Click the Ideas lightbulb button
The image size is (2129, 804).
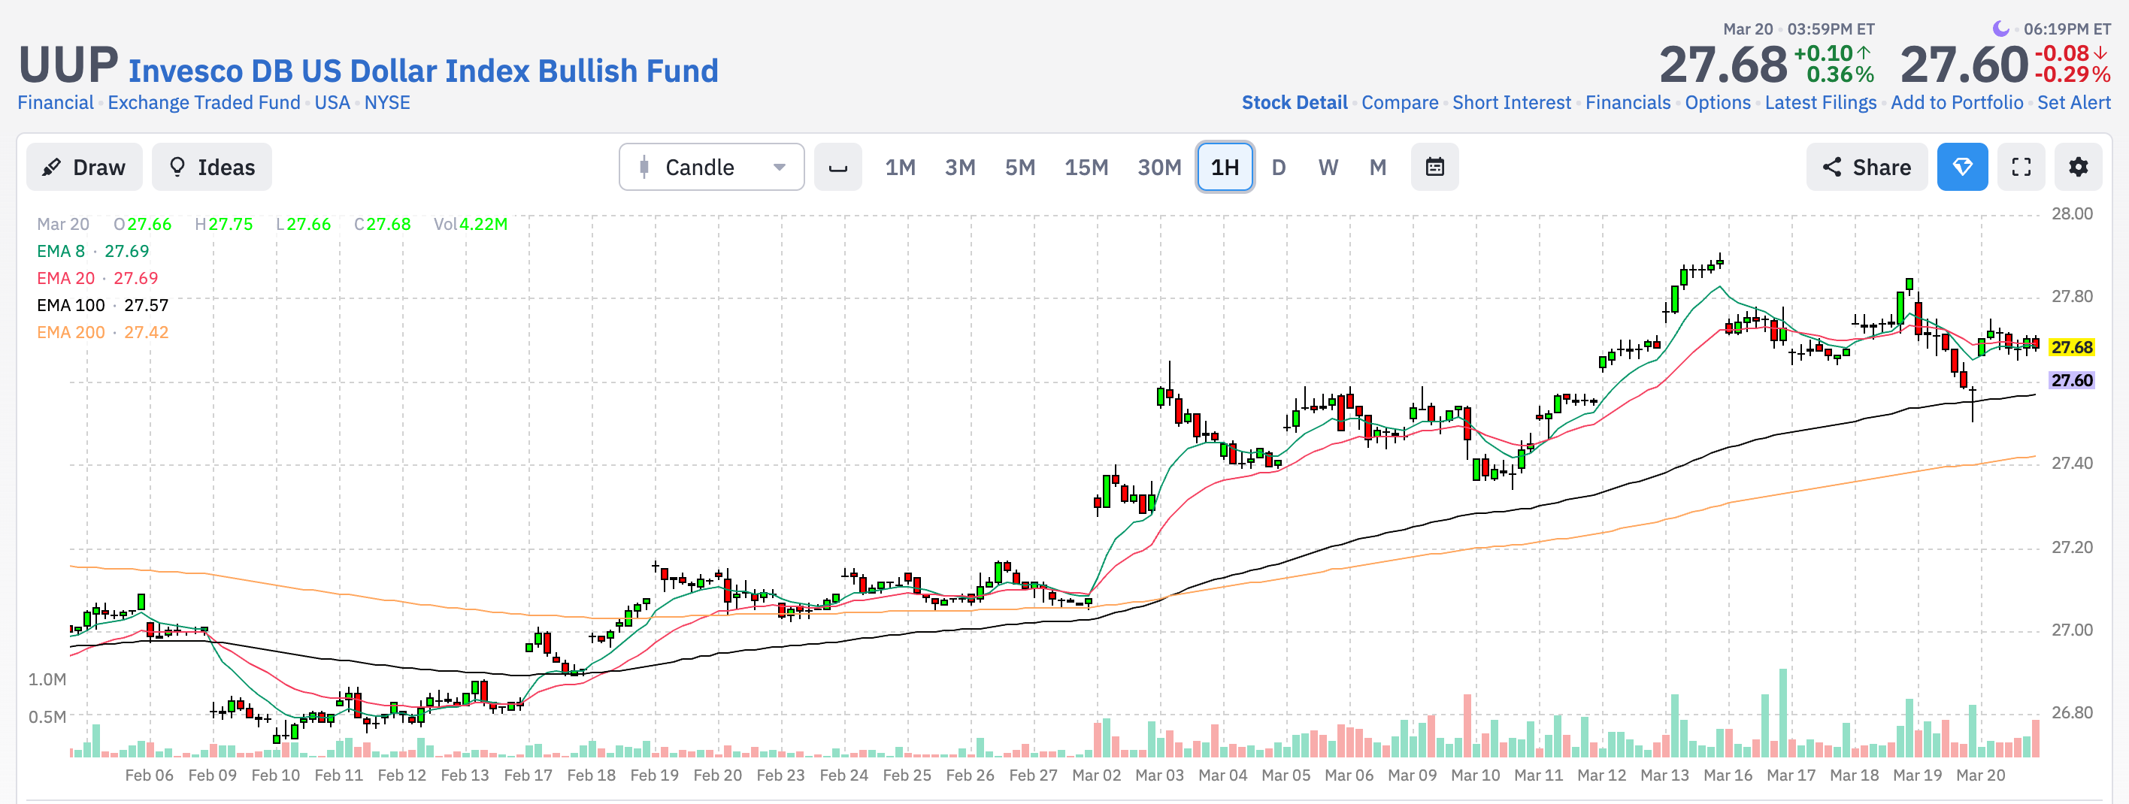pyautogui.click(x=211, y=167)
